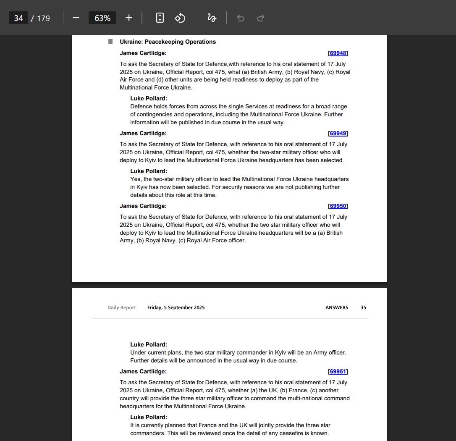Click the Daily Report page header text

pos(121,307)
